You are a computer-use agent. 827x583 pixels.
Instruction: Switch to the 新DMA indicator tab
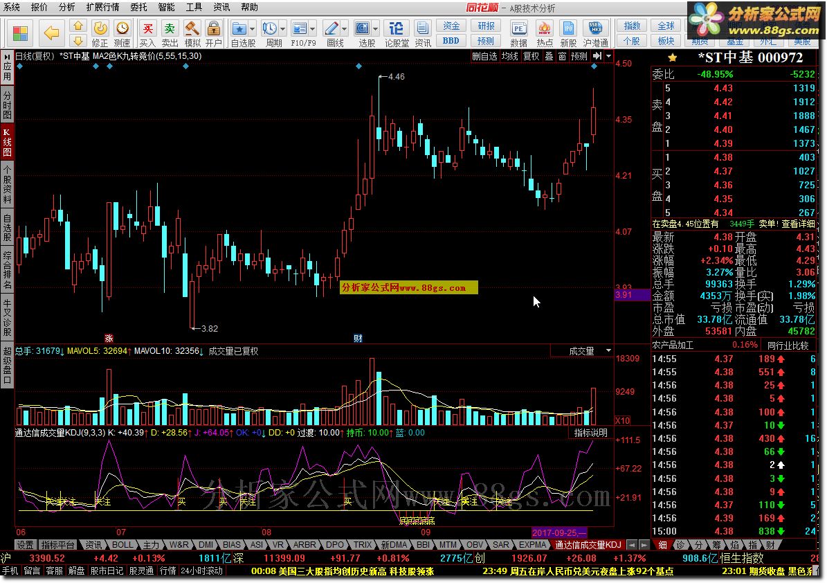click(394, 544)
